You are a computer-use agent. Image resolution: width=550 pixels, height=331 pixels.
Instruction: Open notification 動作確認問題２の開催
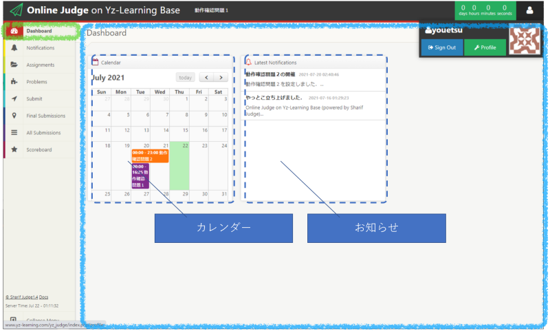270,74
